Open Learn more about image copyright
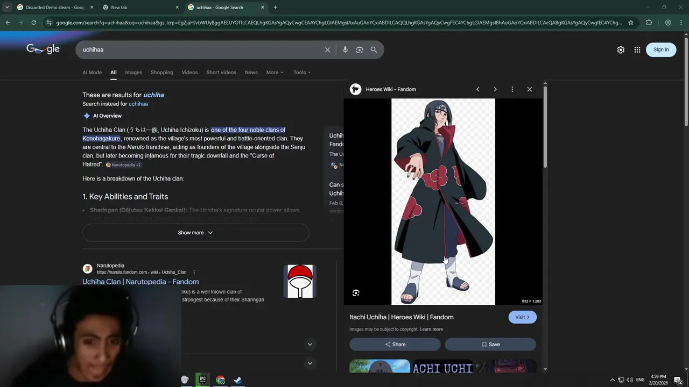Viewport: 689px width, 387px height. click(431, 329)
